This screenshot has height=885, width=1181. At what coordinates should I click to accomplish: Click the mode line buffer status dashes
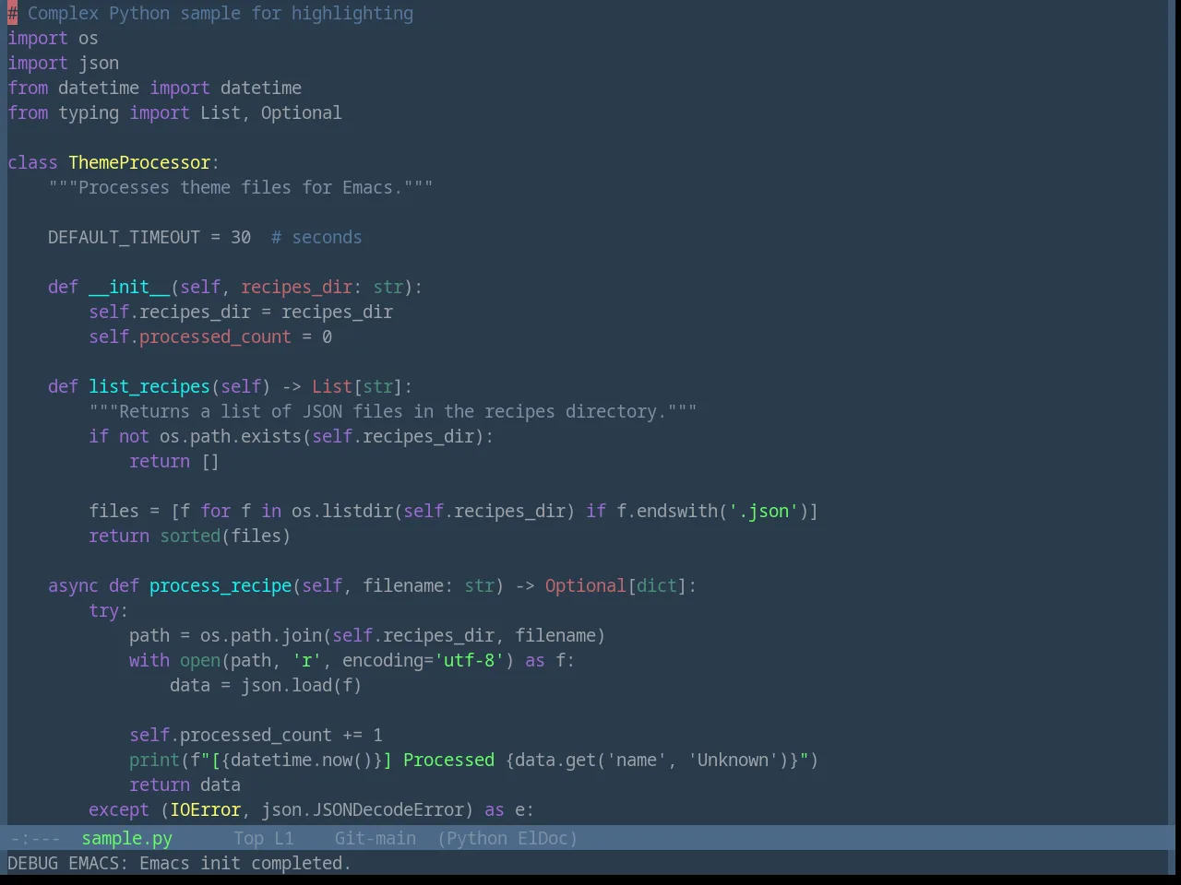[35, 838]
